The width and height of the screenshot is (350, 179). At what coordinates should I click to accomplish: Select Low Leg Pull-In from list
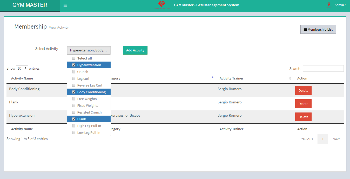click(x=89, y=133)
